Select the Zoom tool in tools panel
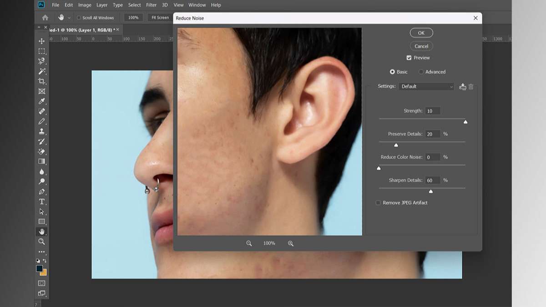This screenshot has height=307, width=546. (42, 242)
